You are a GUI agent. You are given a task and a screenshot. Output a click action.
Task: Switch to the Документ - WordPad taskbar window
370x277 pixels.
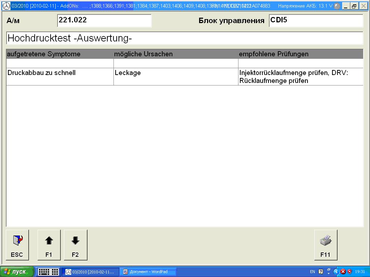[148, 272]
